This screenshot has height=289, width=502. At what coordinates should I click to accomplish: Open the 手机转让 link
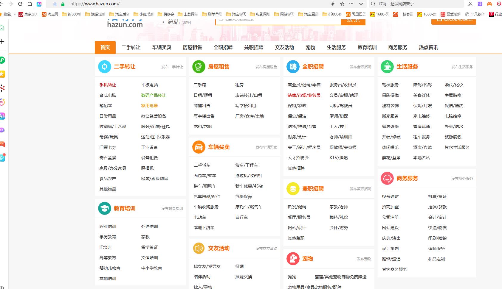click(x=108, y=85)
